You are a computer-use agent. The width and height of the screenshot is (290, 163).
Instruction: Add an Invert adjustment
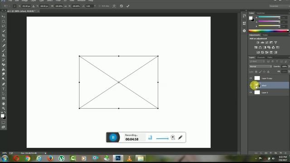coord(258,53)
